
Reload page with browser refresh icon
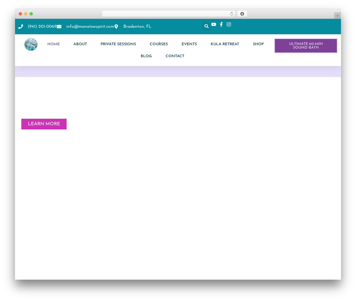tap(231, 14)
